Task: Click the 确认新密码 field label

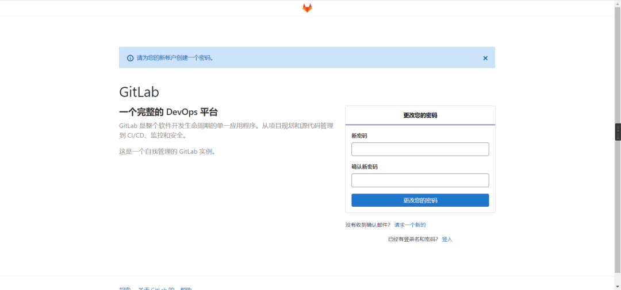Action: [x=365, y=167]
